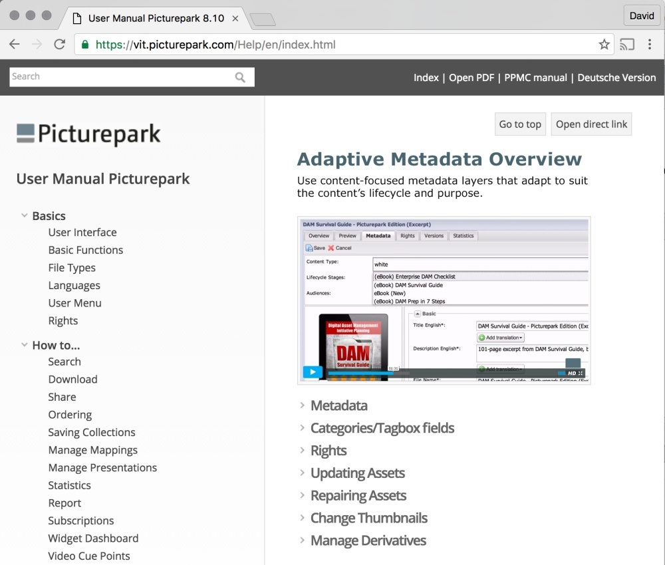Collapse the Basics section
This screenshot has width=665, height=565.
point(25,216)
